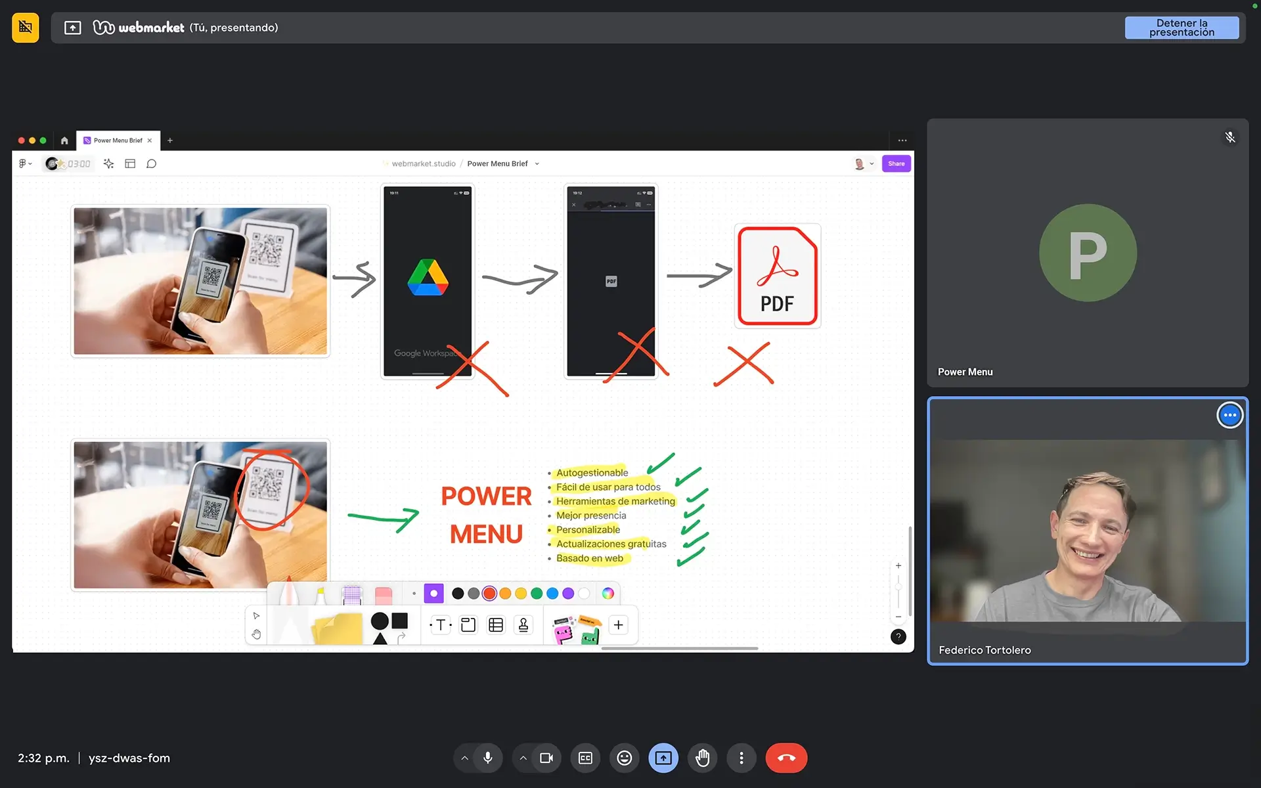Click the 'Autogestionable' bullet text
This screenshot has width=1261, height=788.
592,473
